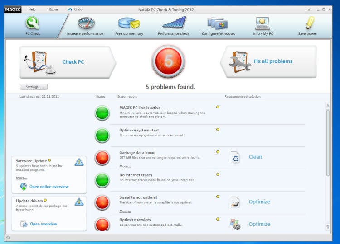Click warning triangle in Update drivers panel
Screen dimensions: 340x244
pos(79,202)
